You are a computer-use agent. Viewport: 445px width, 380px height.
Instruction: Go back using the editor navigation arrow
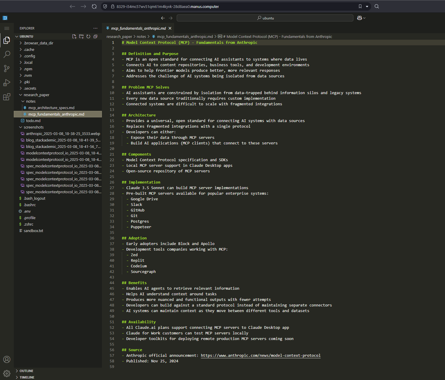coord(163,18)
